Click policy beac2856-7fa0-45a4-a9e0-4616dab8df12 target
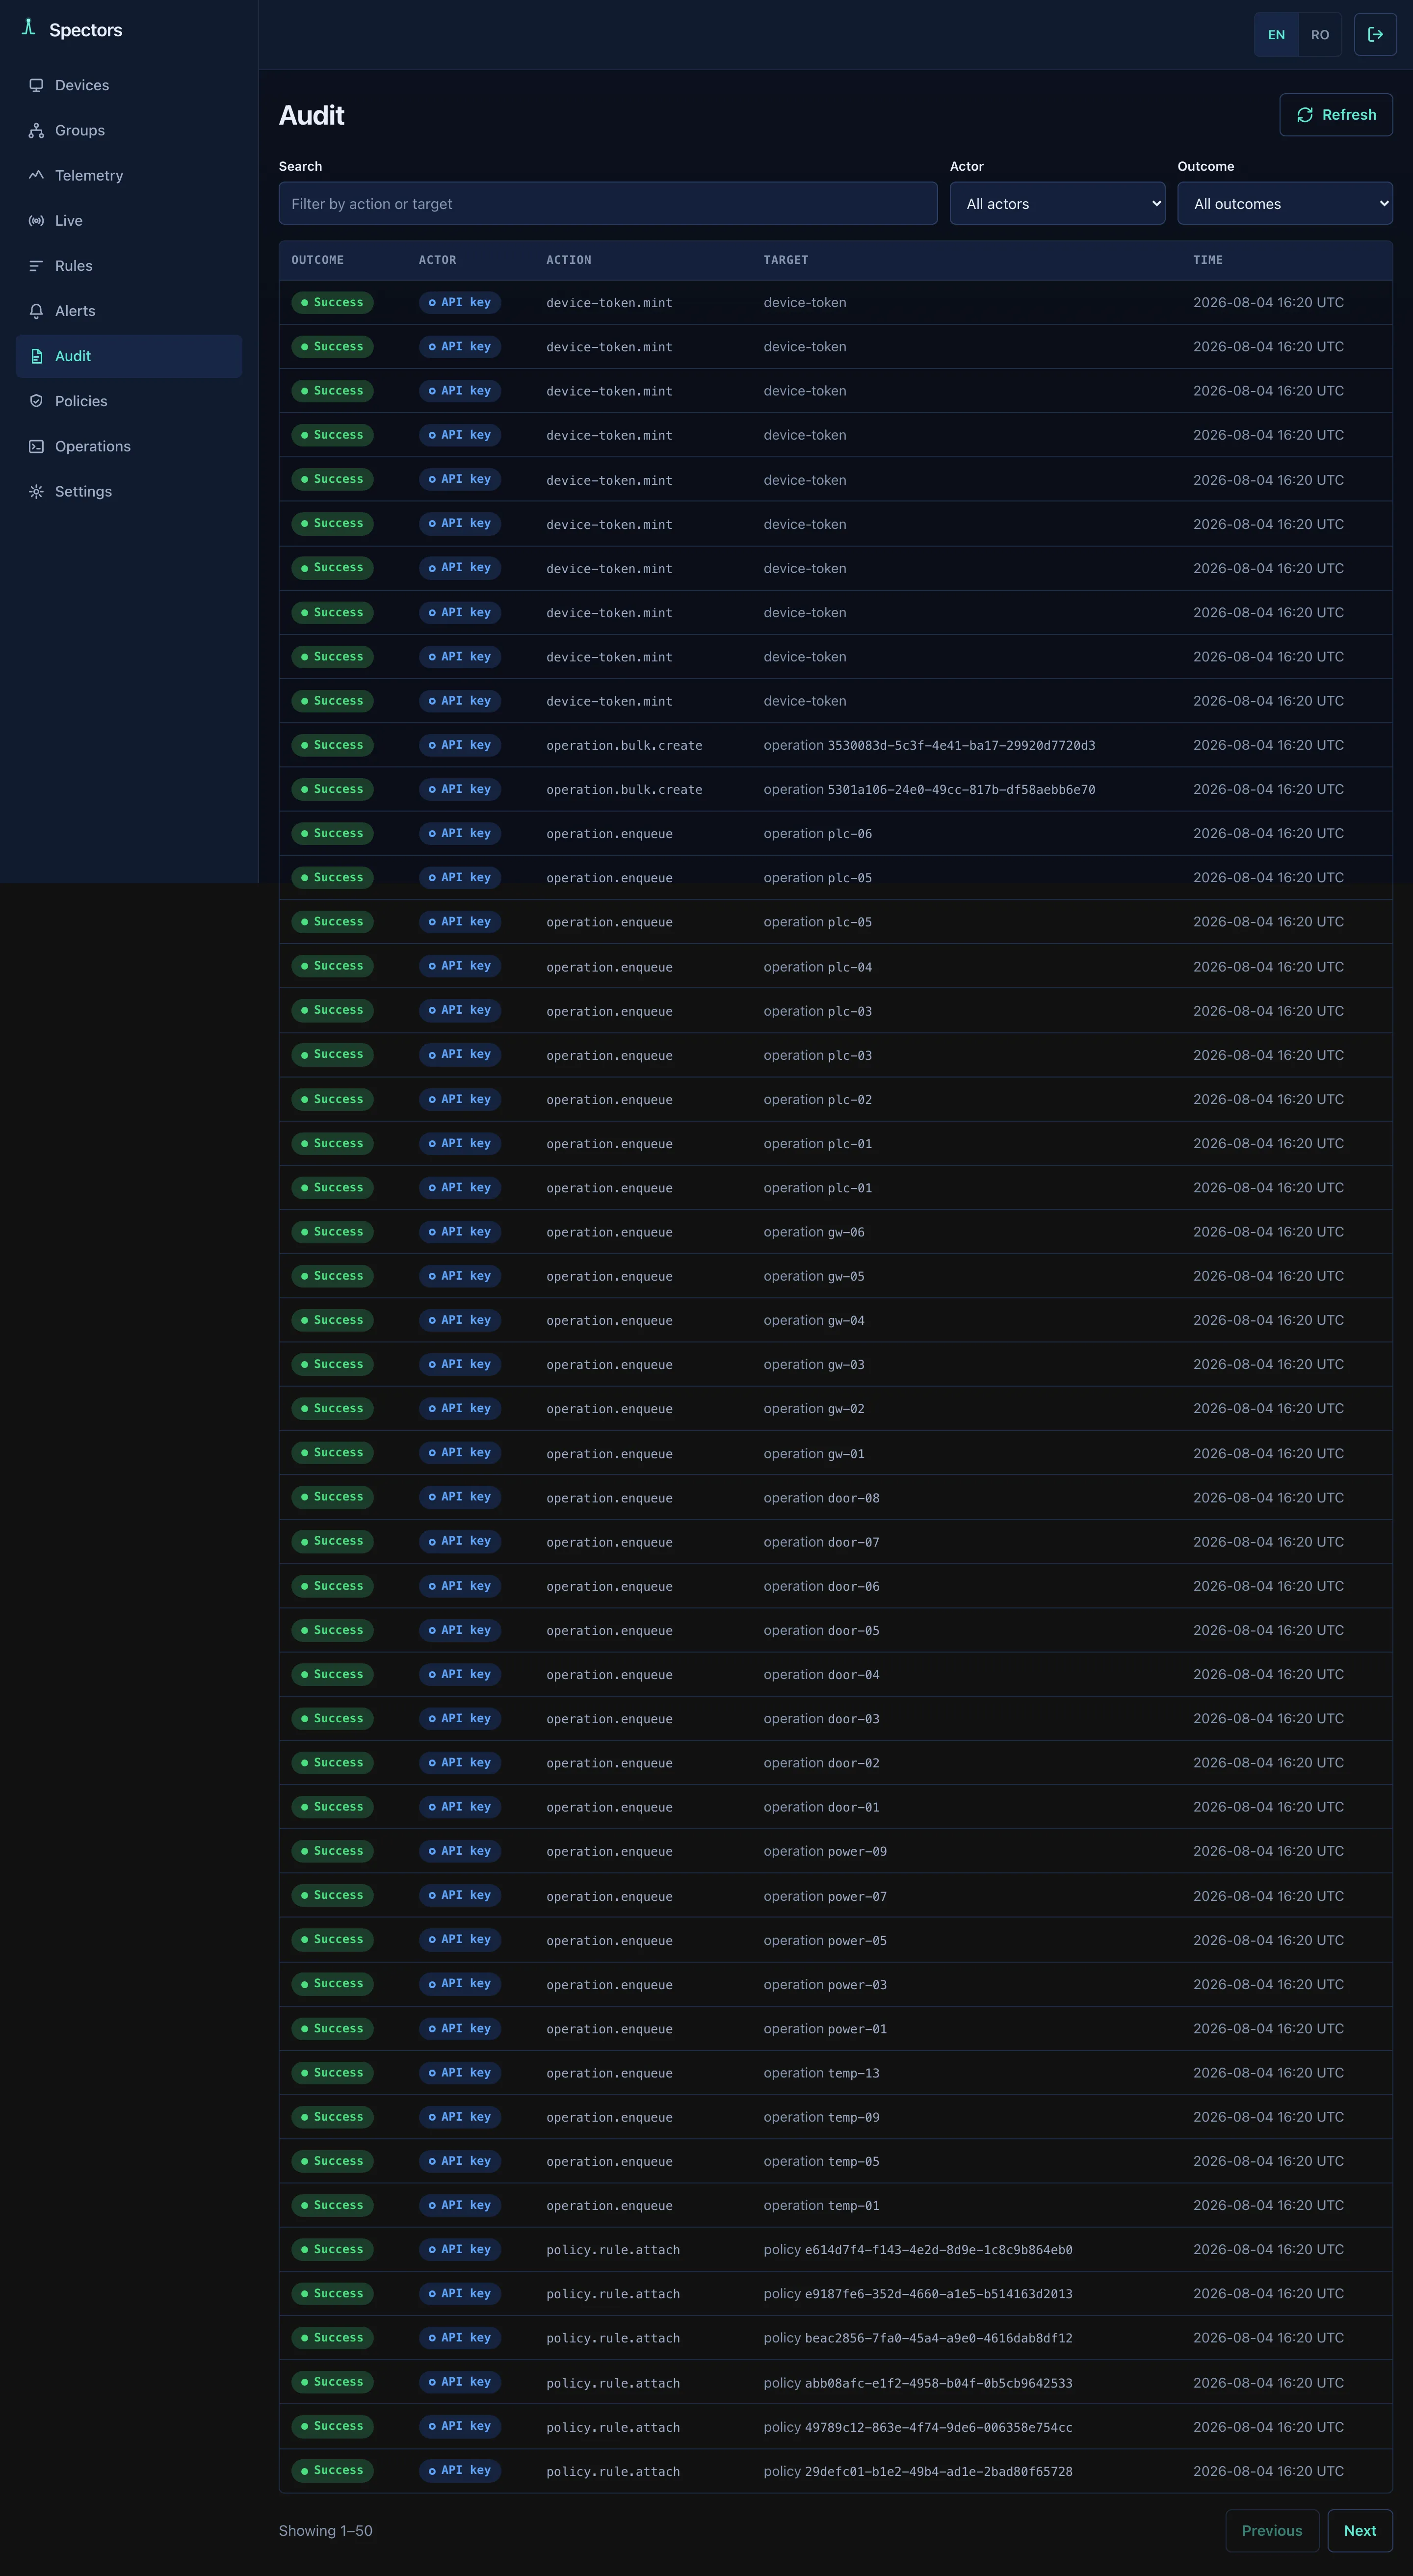The height and width of the screenshot is (2576, 1413). (918, 2338)
